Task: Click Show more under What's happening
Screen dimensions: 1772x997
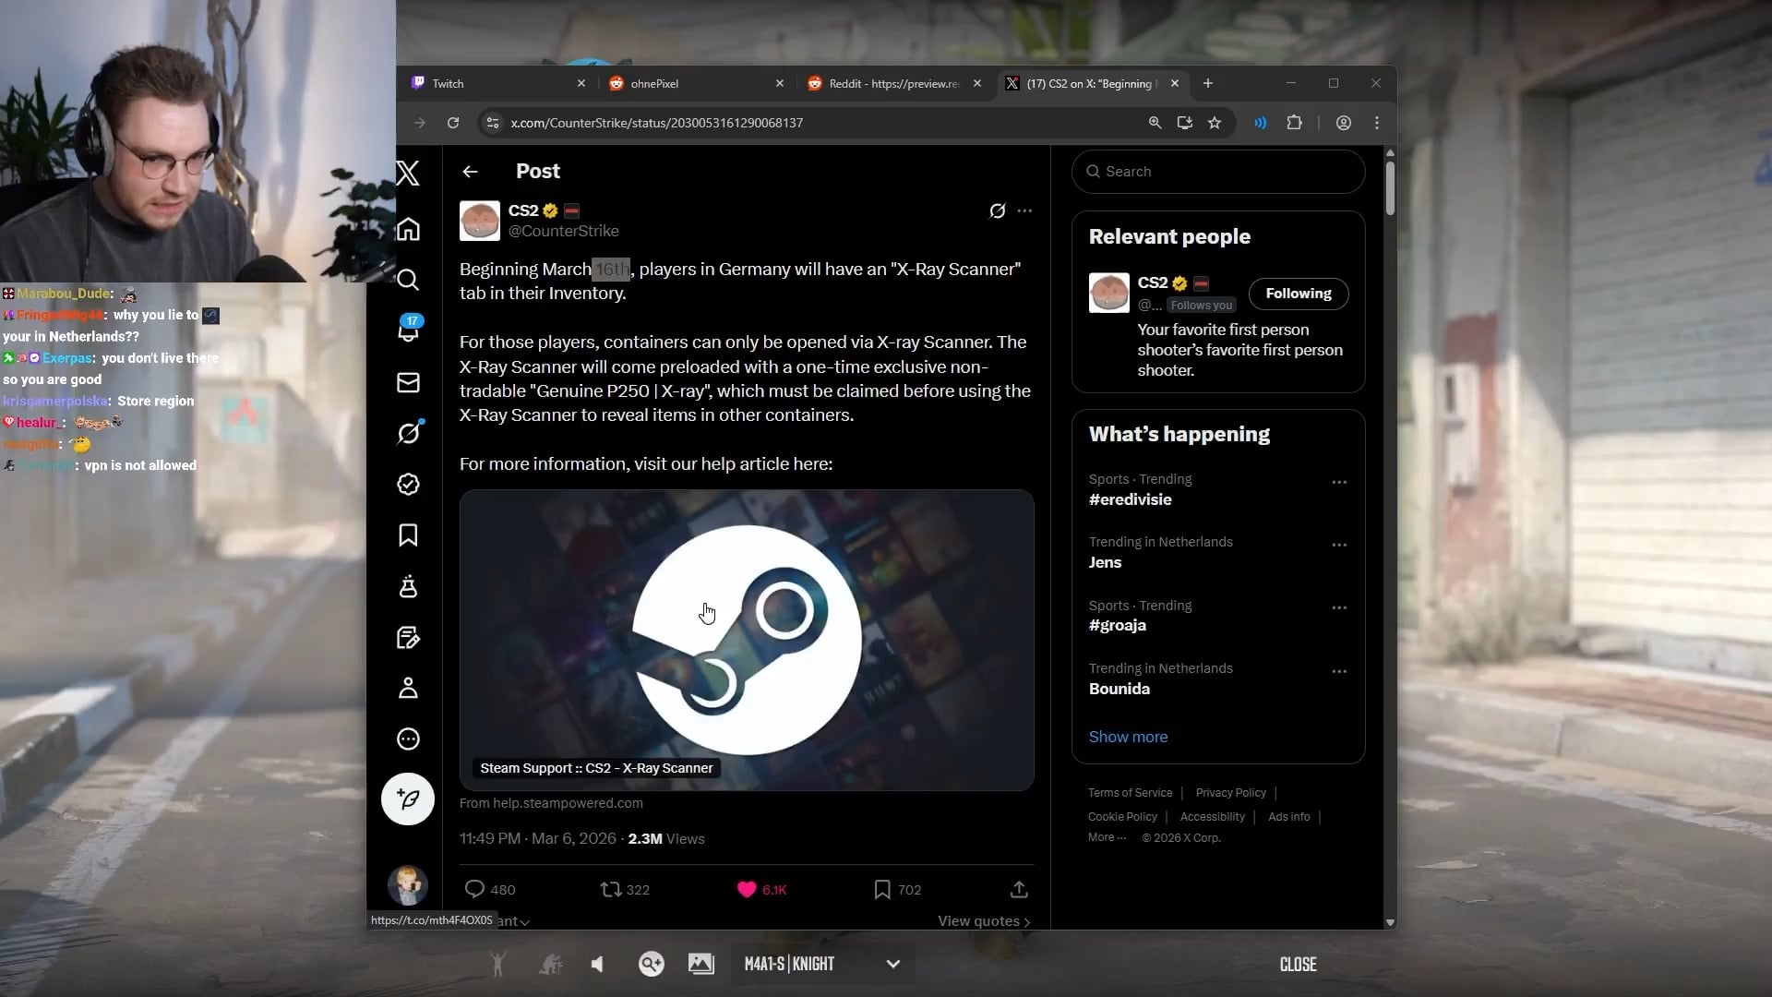Action: 1128,737
